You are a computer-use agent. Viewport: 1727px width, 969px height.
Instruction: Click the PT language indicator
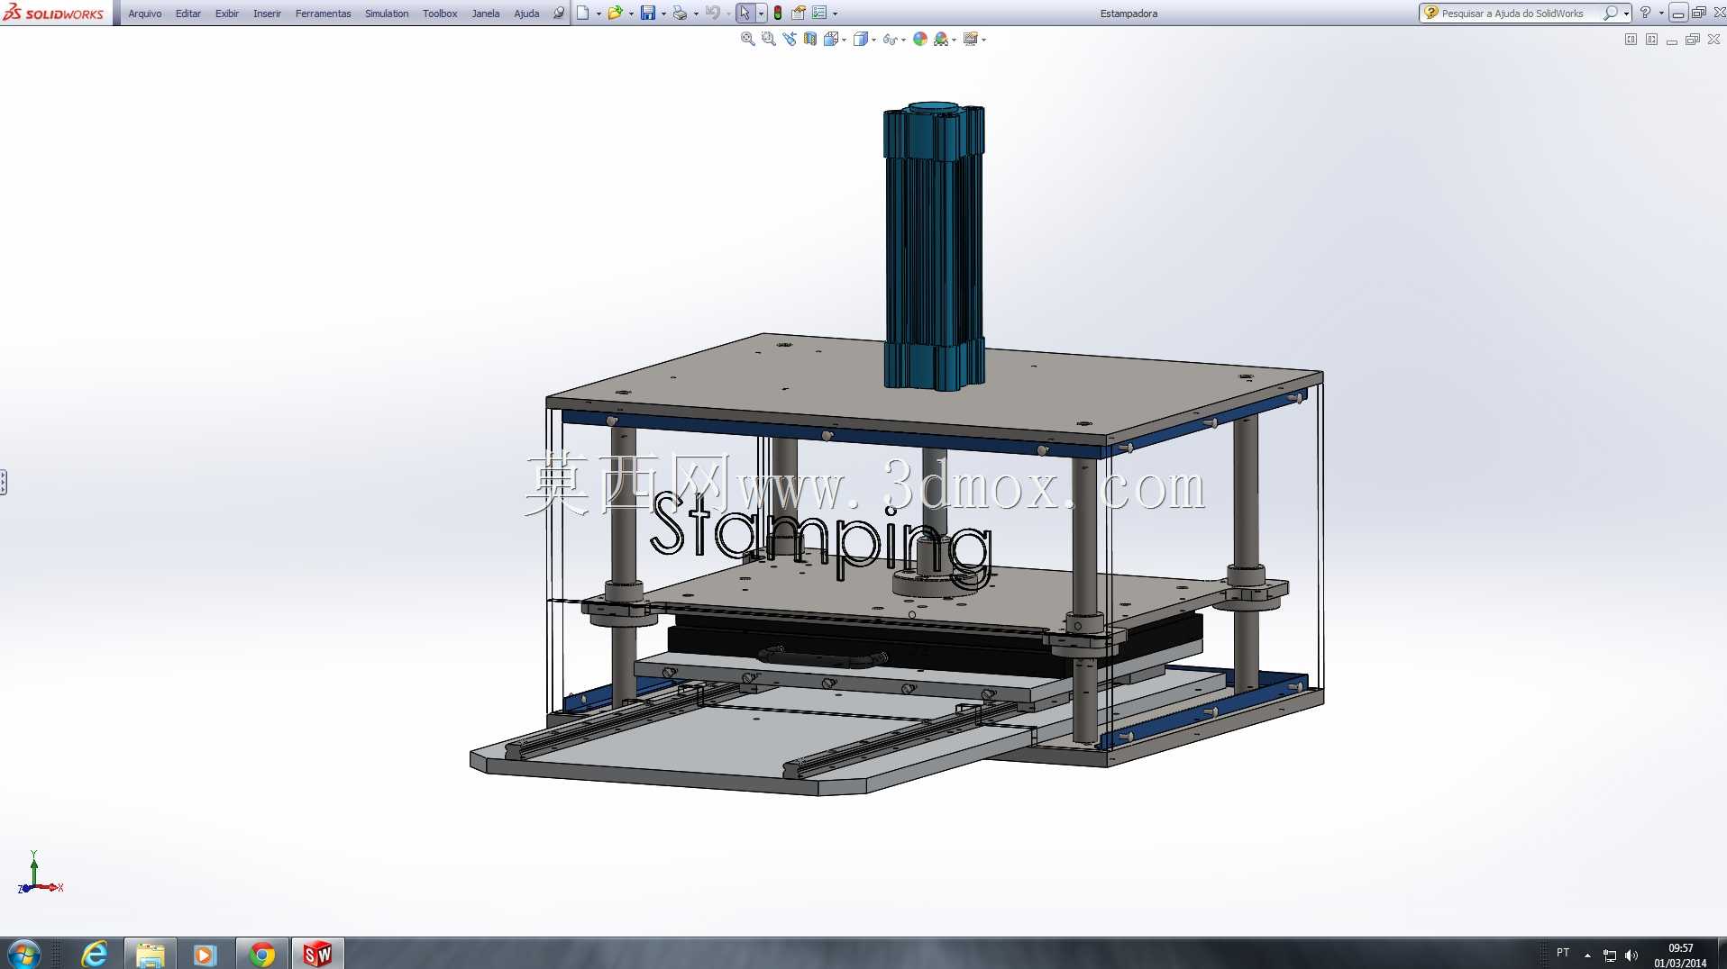tap(1563, 953)
